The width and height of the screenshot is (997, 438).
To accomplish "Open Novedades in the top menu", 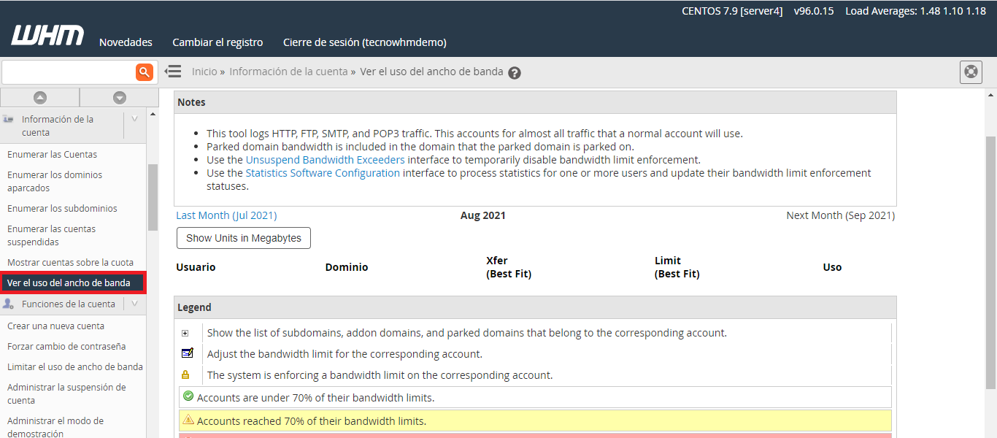I will pos(126,42).
